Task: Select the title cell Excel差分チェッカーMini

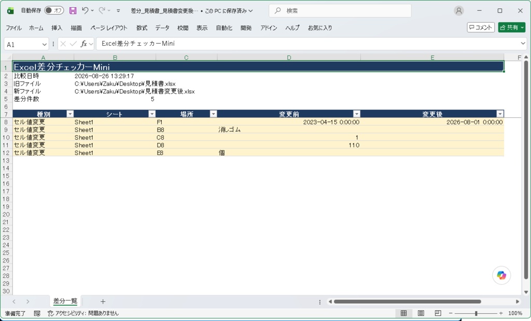Action: coord(258,66)
